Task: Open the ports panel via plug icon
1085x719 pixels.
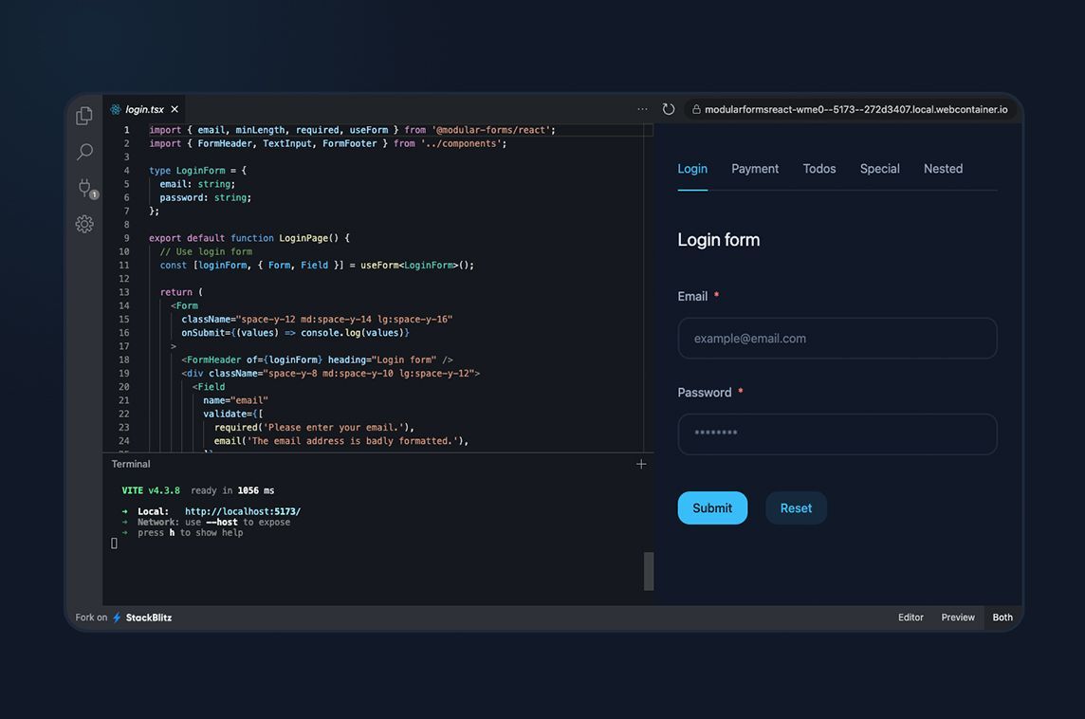Action: 84,188
